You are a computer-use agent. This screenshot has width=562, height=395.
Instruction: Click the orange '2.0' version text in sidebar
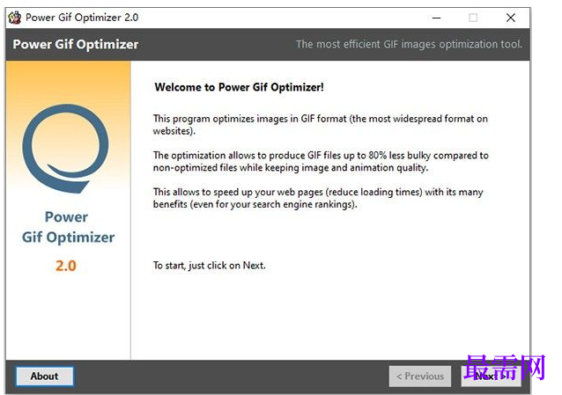pos(66,266)
